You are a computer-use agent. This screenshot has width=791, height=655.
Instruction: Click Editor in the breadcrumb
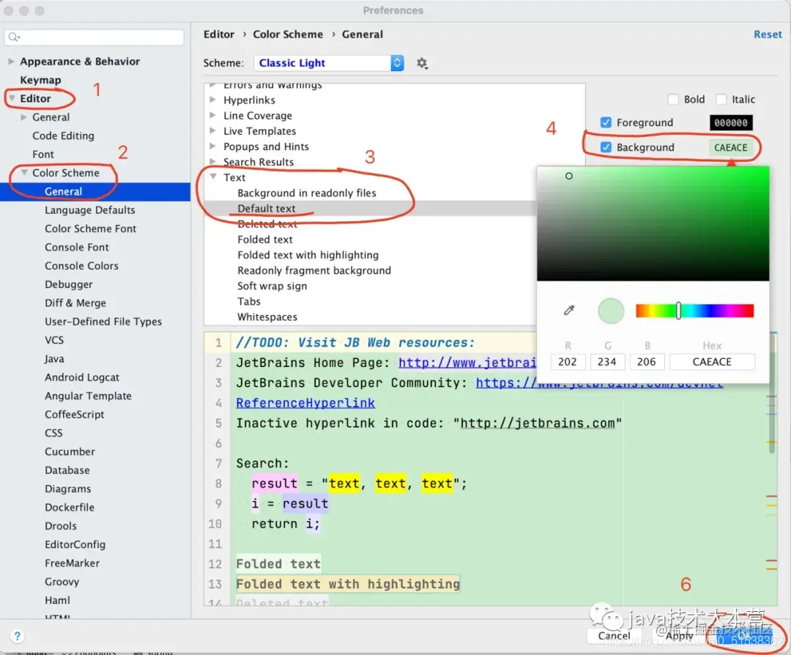click(219, 34)
